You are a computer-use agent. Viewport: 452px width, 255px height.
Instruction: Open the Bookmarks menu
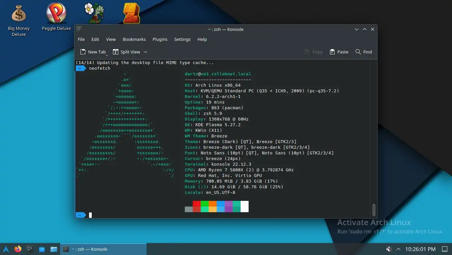point(134,39)
